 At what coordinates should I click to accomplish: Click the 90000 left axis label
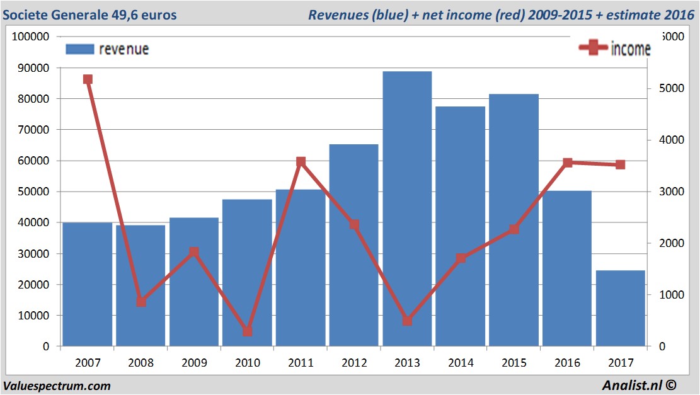pos(33,68)
